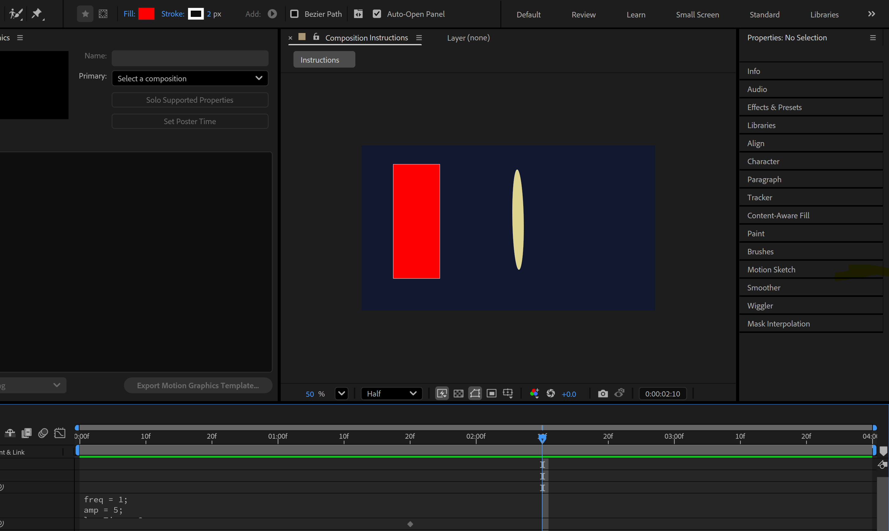Switch to the Libraries workspace

[824, 15]
